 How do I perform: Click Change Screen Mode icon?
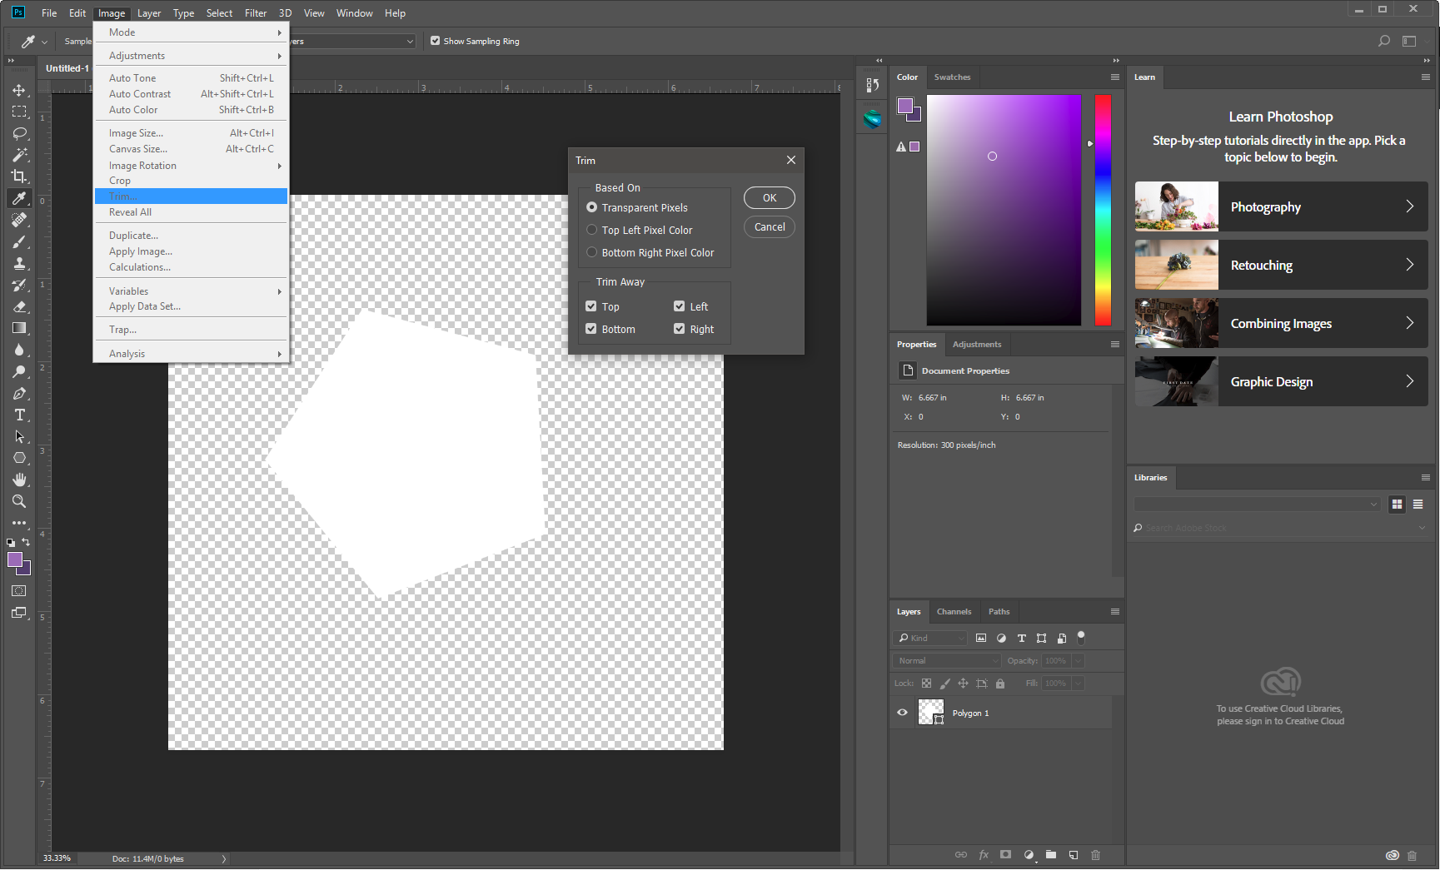click(x=19, y=613)
